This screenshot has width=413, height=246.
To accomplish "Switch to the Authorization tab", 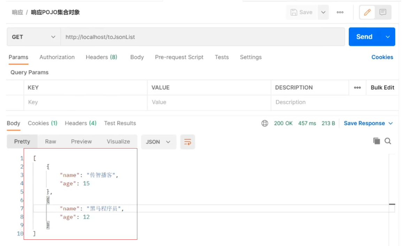I will click(x=57, y=57).
